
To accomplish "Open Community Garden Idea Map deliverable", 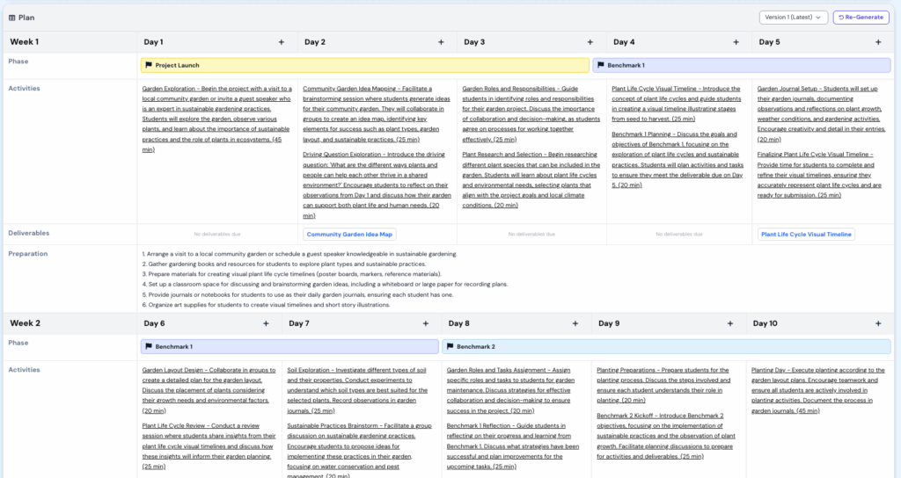I will click(349, 234).
